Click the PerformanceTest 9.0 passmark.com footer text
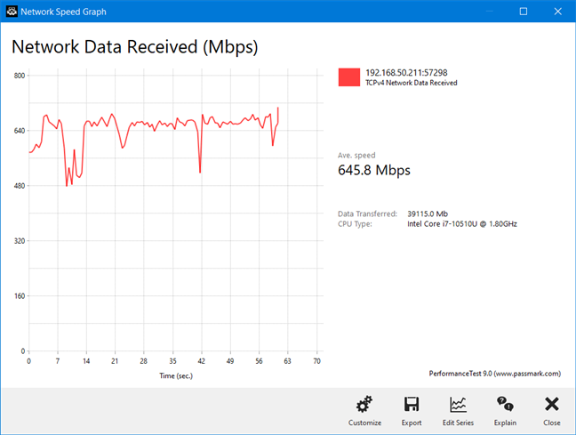 [495, 374]
